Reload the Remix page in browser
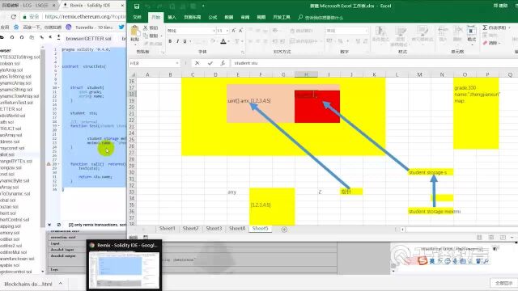Viewport: 518px width, 291px height. [x=13, y=16]
